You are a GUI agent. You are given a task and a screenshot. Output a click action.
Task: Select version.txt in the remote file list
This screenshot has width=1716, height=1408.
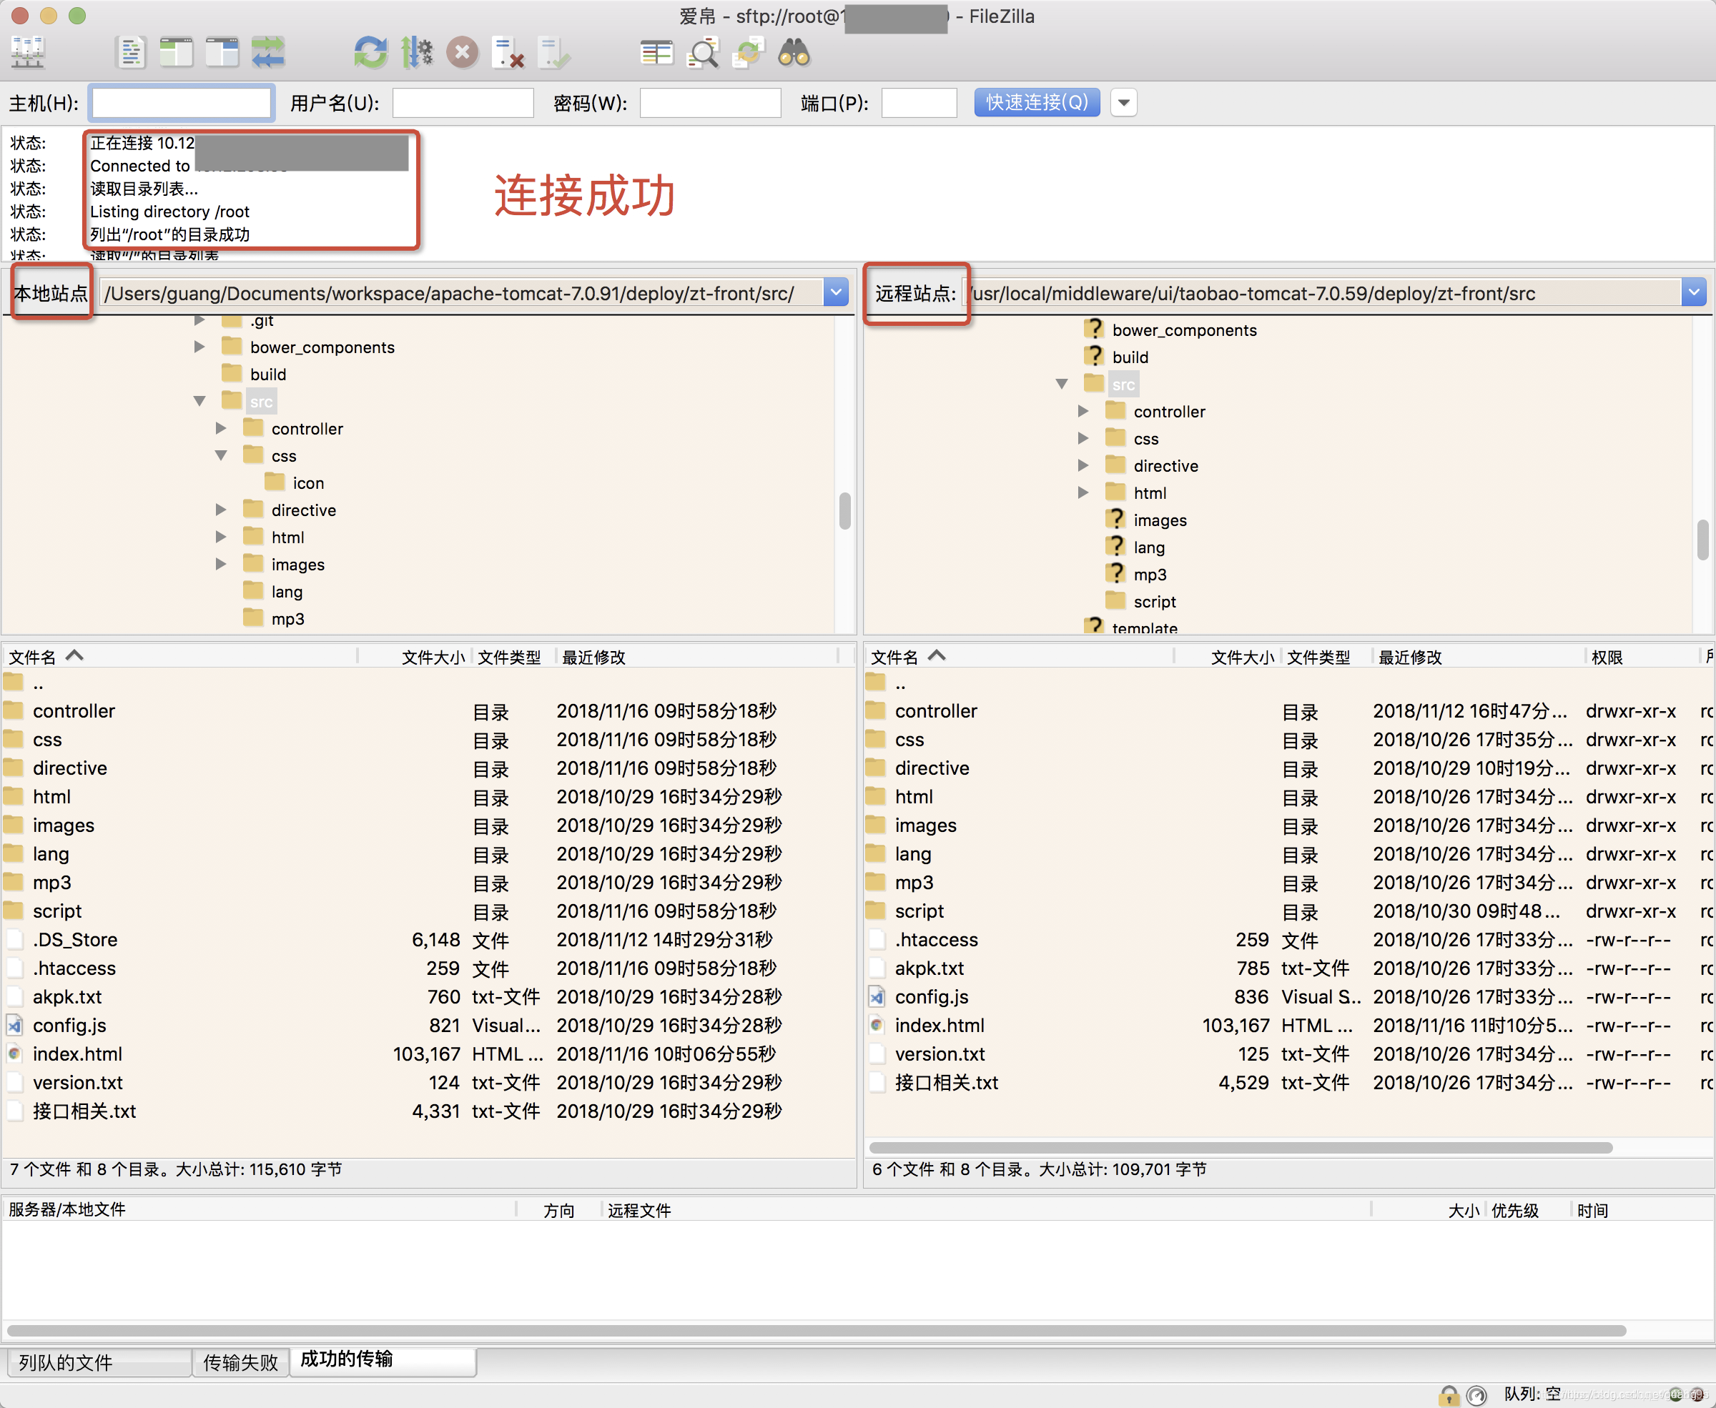point(1288,1054)
